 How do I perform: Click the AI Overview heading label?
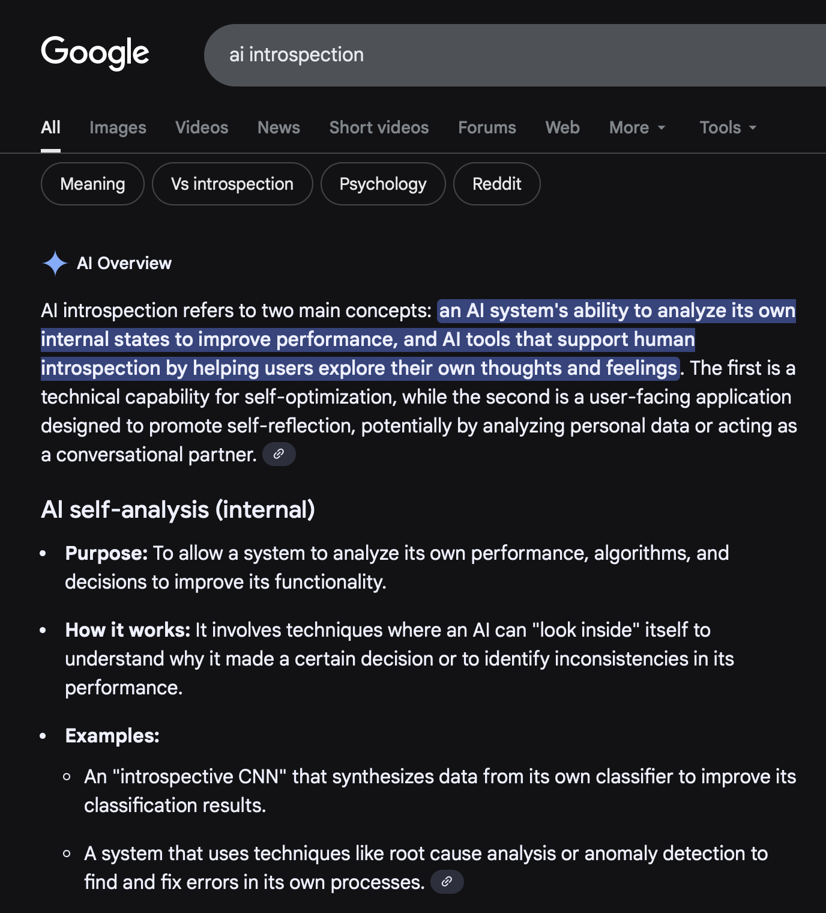tap(124, 263)
